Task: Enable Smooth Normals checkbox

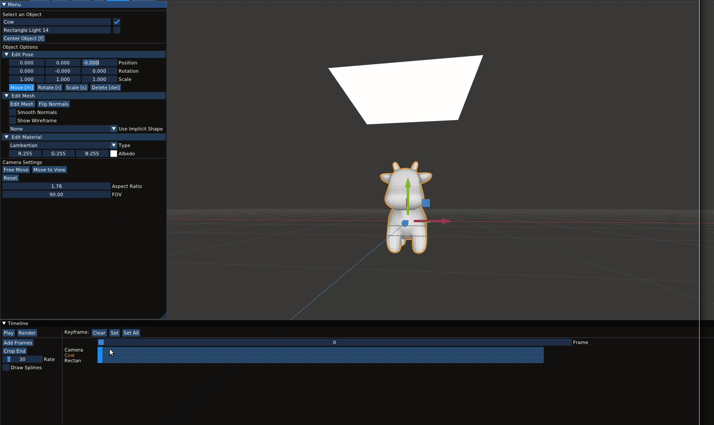Action: pyautogui.click(x=13, y=112)
